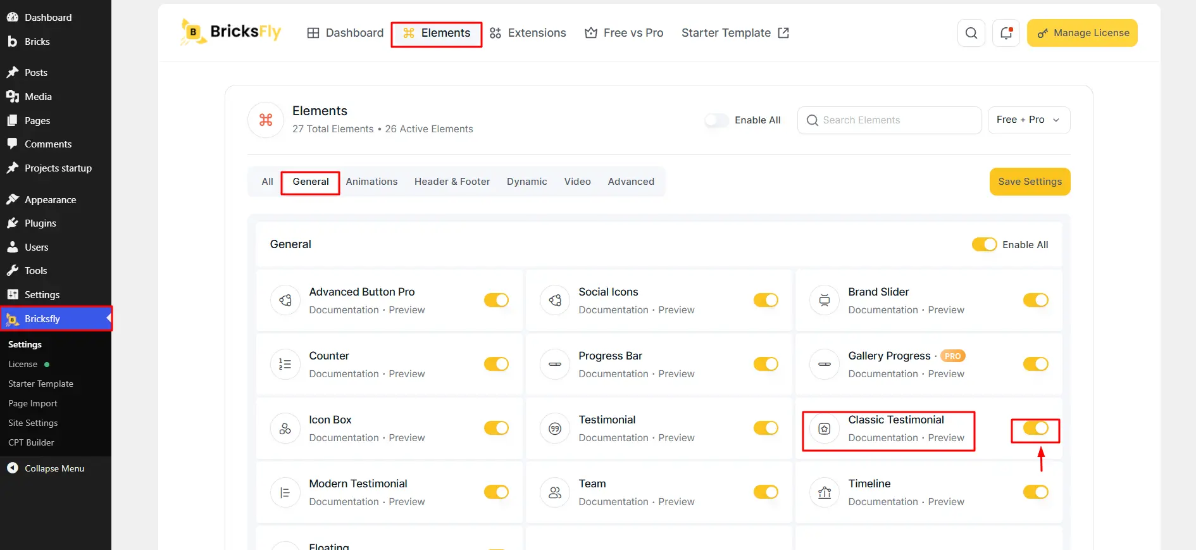Click the Progress Bar element icon
1196x550 pixels.
pos(555,364)
